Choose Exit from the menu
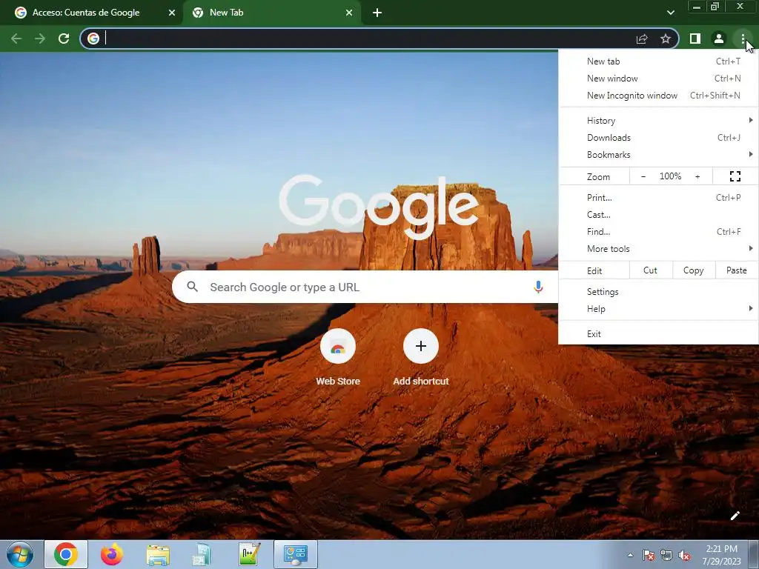This screenshot has width=759, height=569. tap(658, 334)
